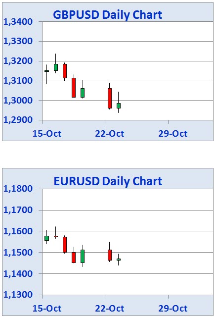
Task: Select the tall green candle on EURUSD chart
Action: (83, 256)
